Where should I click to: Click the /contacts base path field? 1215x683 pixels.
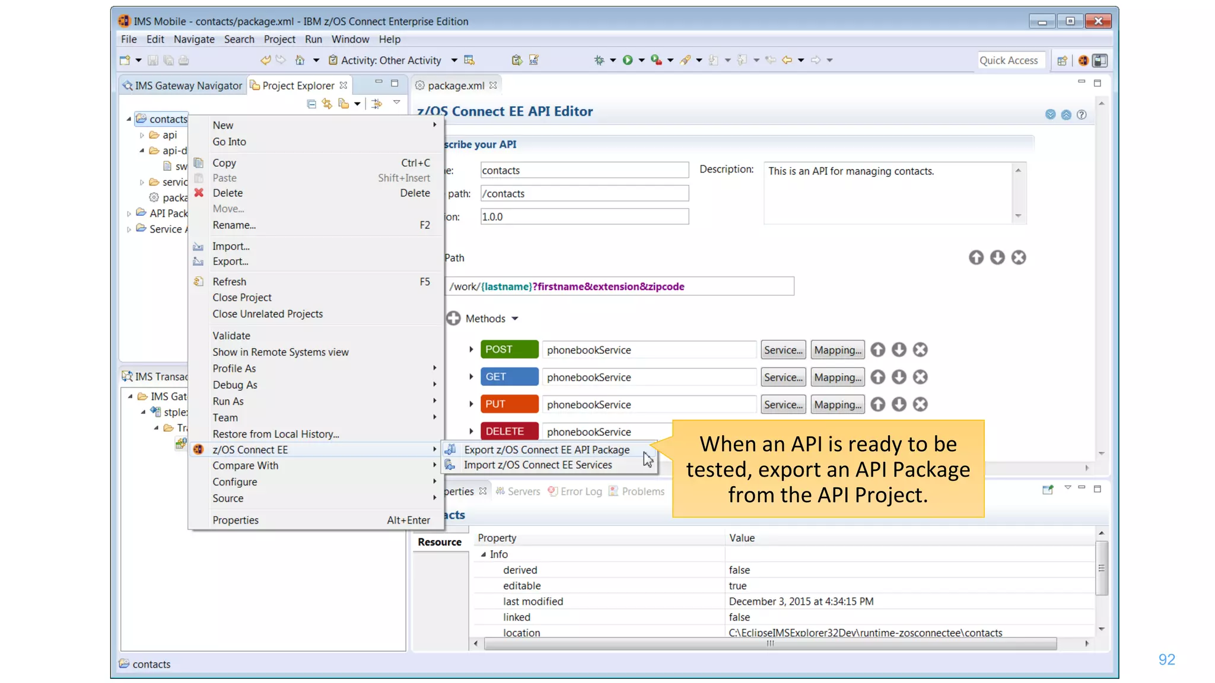point(584,193)
